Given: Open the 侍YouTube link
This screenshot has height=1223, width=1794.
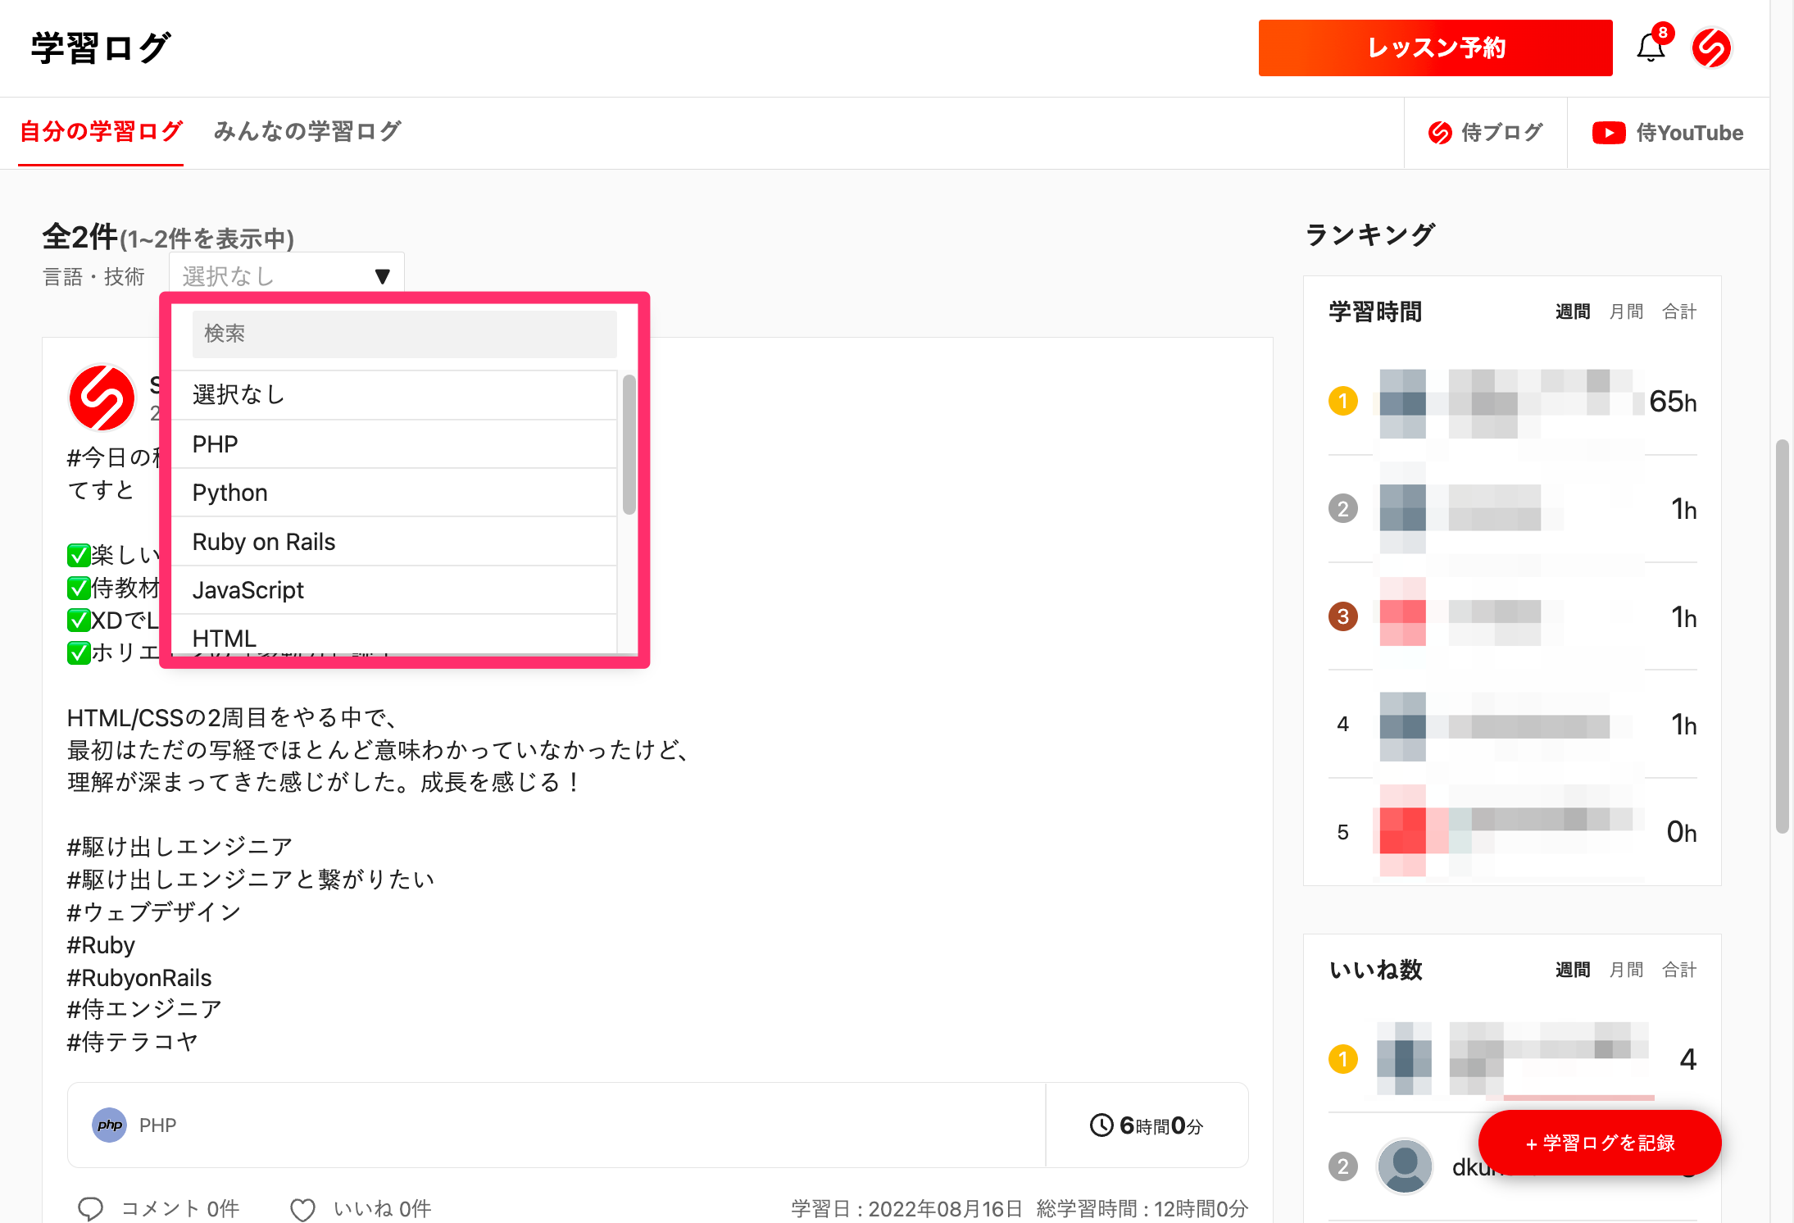Looking at the screenshot, I should pyautogui.click(x=1668, y=133).
